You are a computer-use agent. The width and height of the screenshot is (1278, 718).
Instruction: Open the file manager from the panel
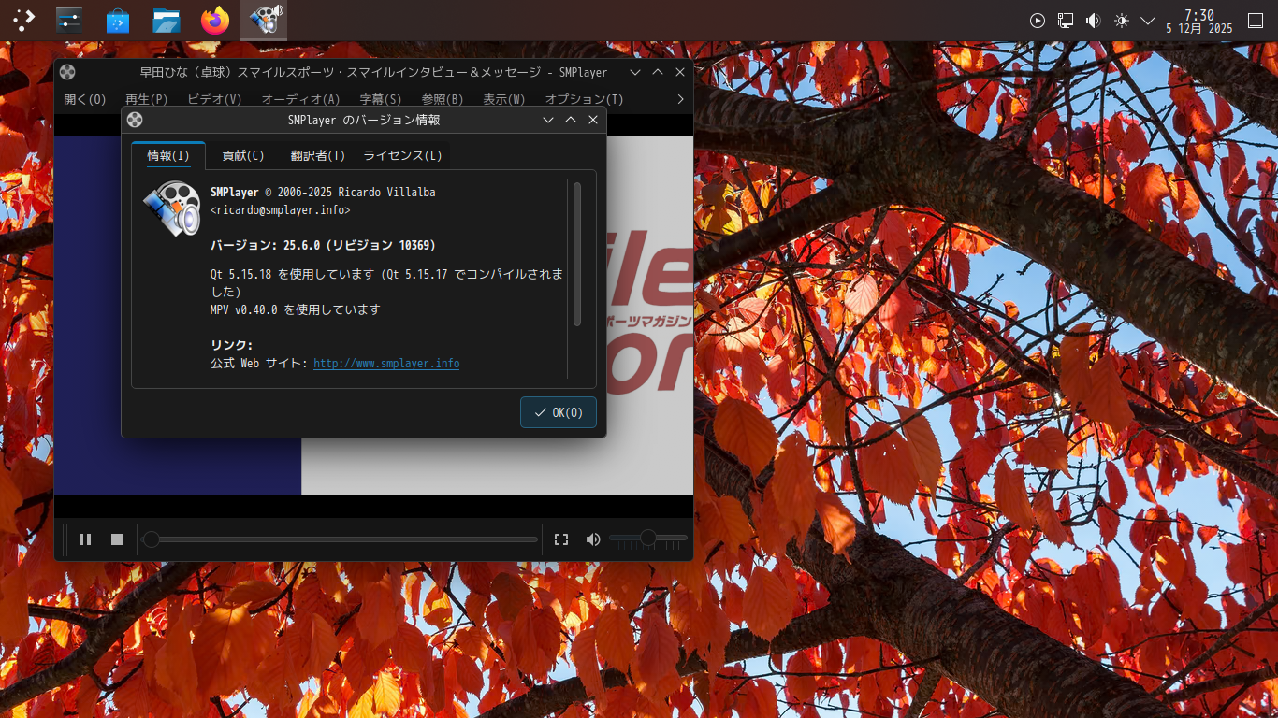167,21
